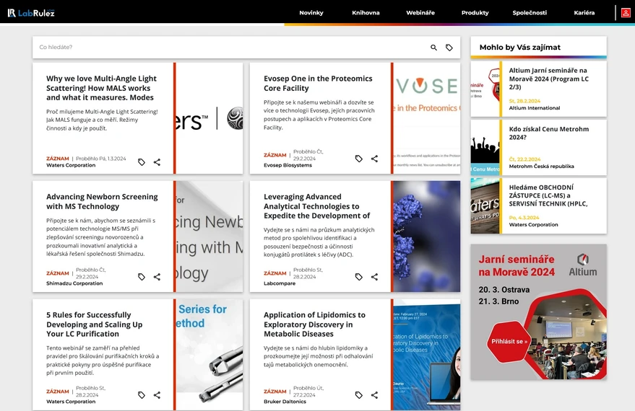Tag the Leveraging Advanced Analytical Technologies webinar
The height and width of the screenshot is (411, 635).
[x=359, y=277]
